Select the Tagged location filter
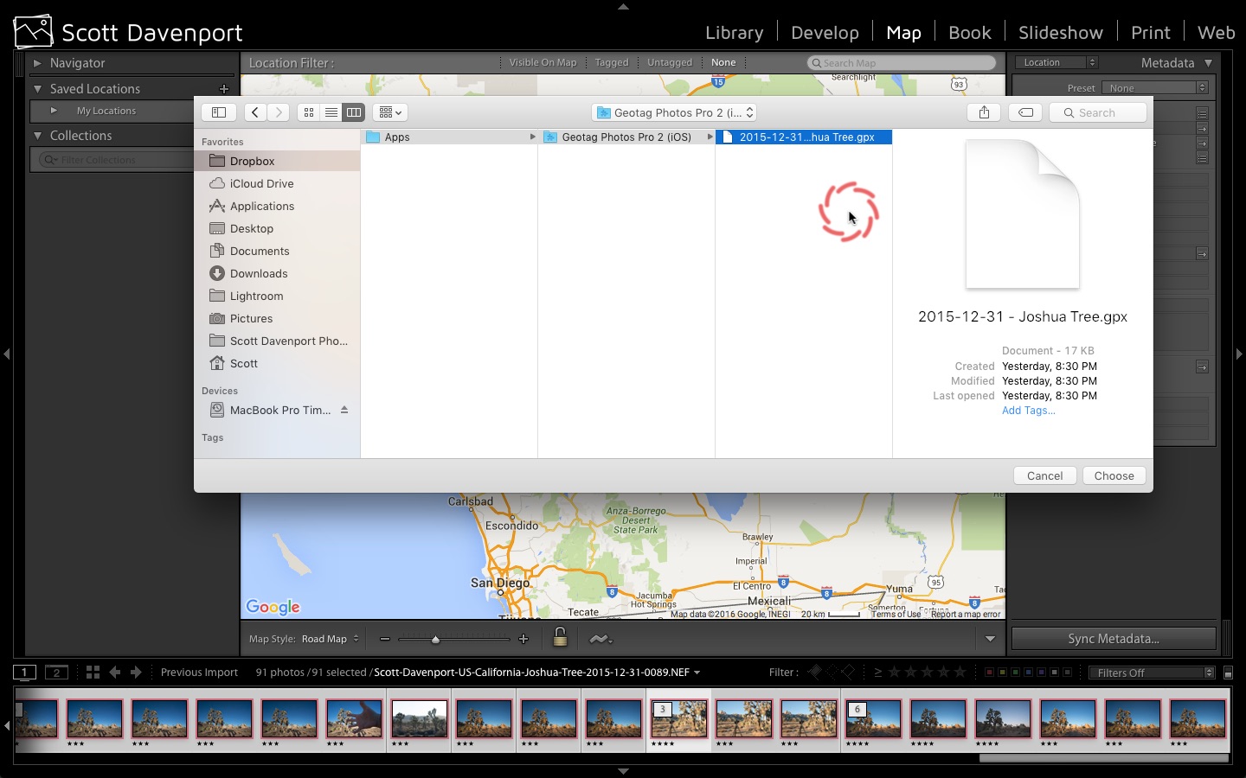This screenshot has width=1246, height=778. 612,62
